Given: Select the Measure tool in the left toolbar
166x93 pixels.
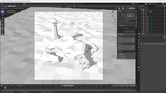Looking at the screenshot, I should point(3,34).
